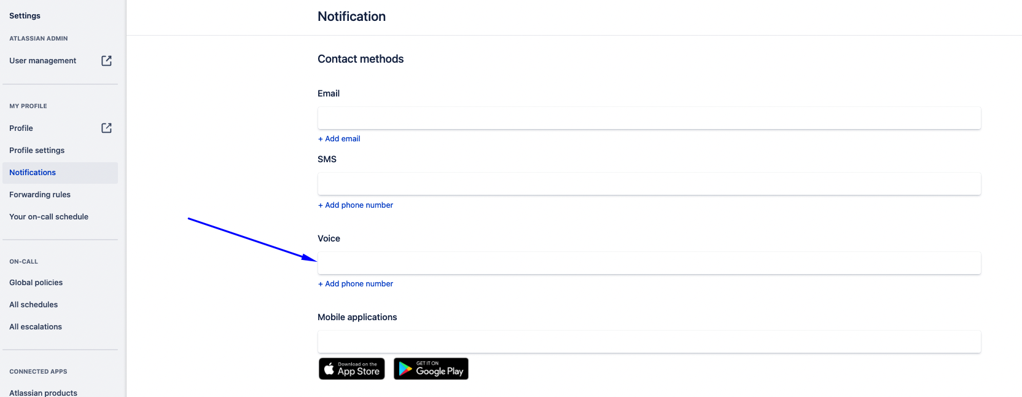Click inside the Email input field
The image size is (1022, 397).
pyautogui.click(x=649, y=118)
